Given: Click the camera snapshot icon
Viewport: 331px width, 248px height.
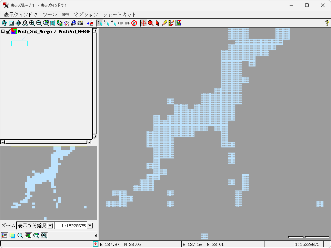Looking at the screenshot, I should click(x=80, y=23).
